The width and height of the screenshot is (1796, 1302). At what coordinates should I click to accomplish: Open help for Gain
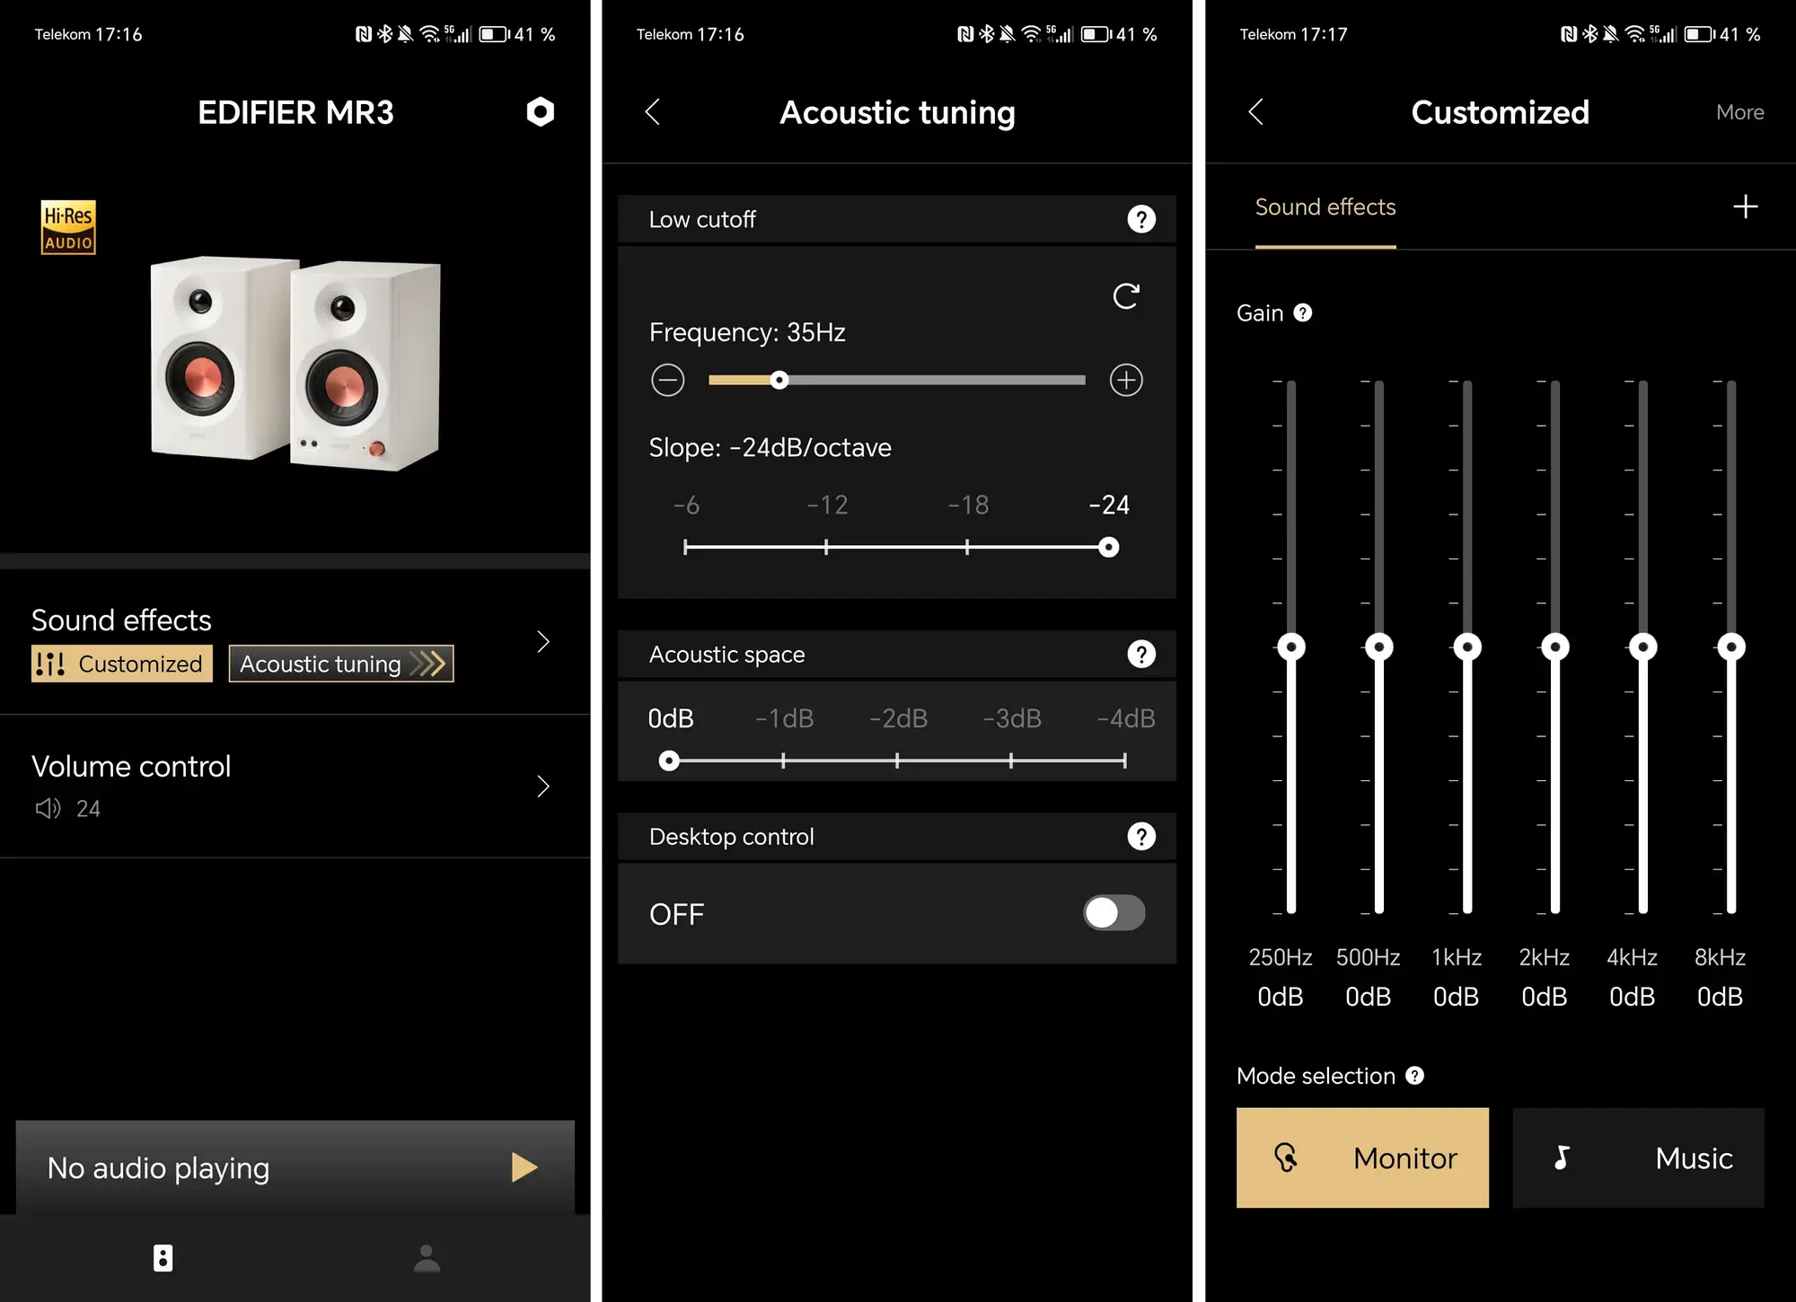click(x=1303, y=312)
